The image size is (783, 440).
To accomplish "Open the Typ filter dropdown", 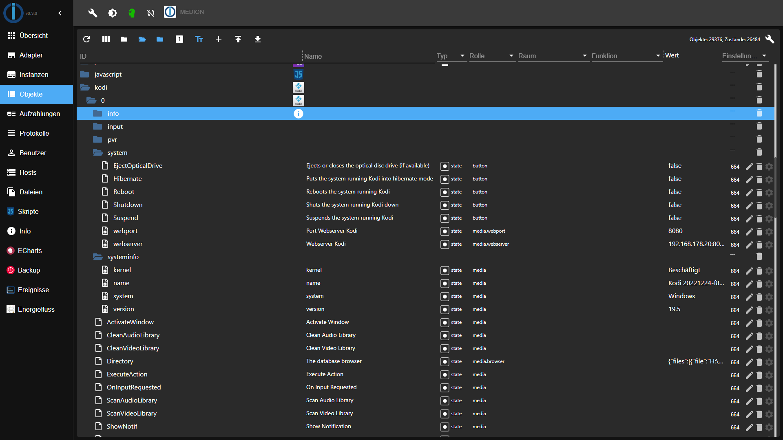I will point(452,56).
